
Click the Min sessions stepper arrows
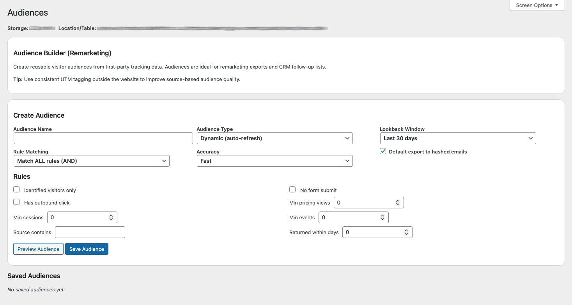coord(111,217)
